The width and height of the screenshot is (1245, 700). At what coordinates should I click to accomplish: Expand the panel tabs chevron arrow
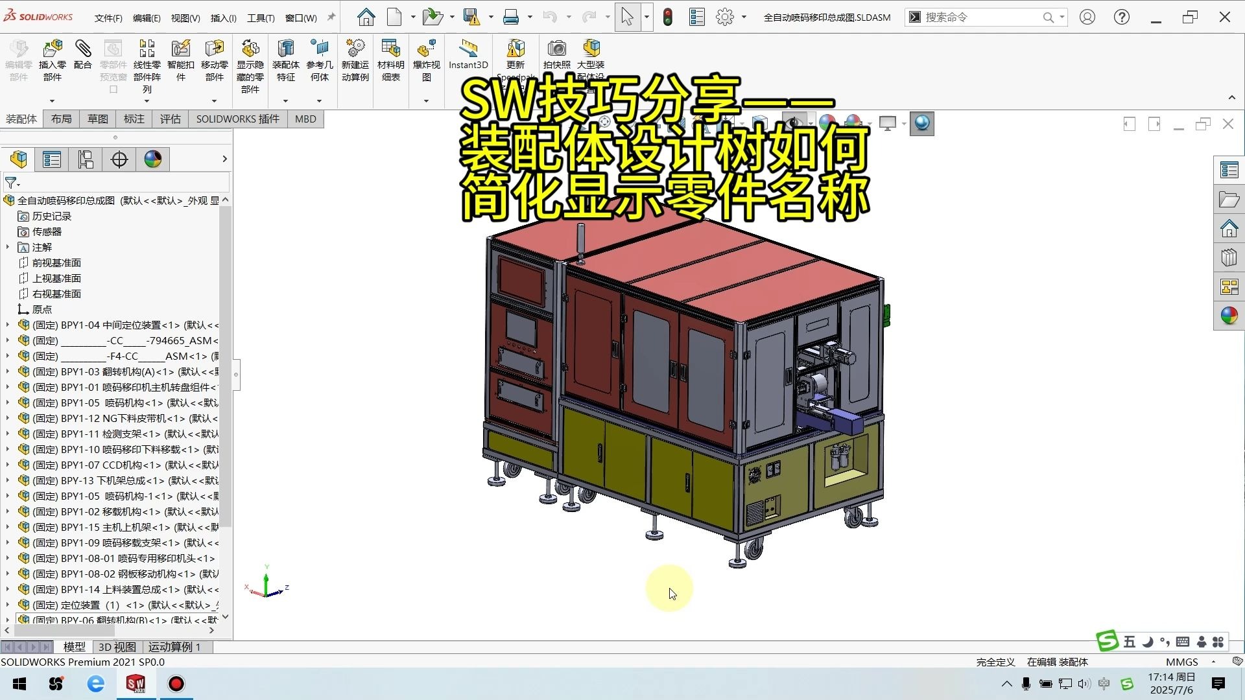224,159
